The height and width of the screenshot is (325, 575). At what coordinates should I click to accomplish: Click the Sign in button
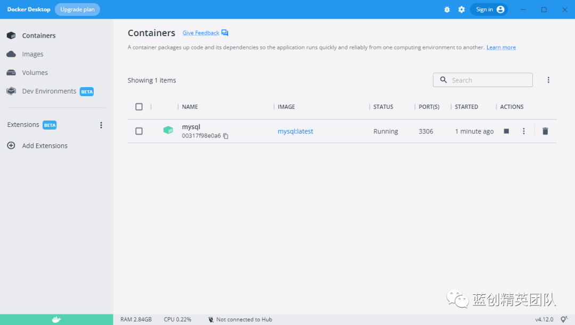[x=489, y=10]
